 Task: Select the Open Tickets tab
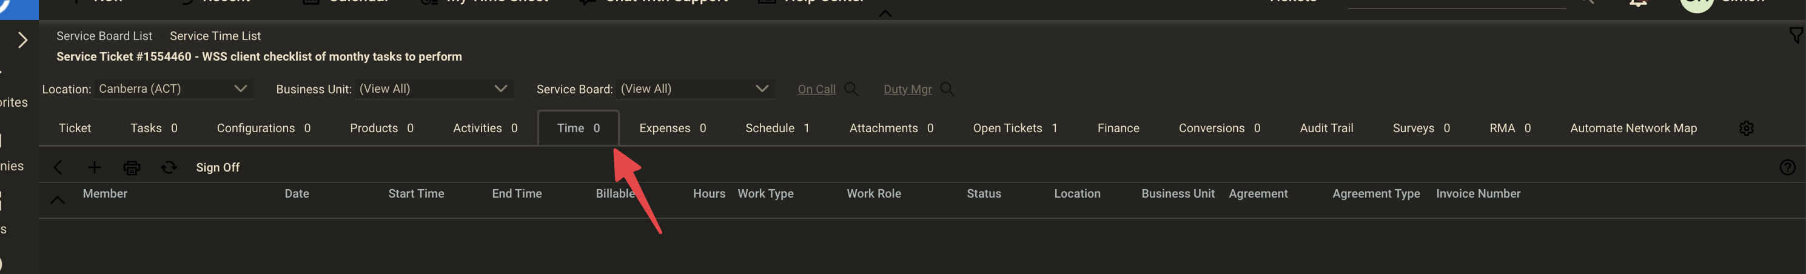[x=1015, y=129]
